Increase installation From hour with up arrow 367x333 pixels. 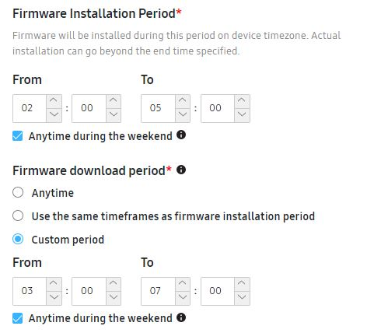[54, 101]
